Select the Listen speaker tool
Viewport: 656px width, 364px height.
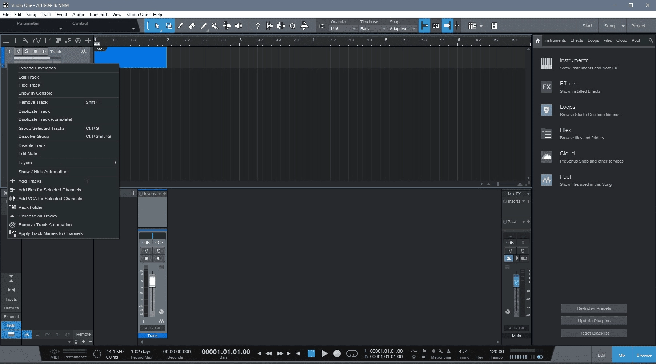(239, 26)
